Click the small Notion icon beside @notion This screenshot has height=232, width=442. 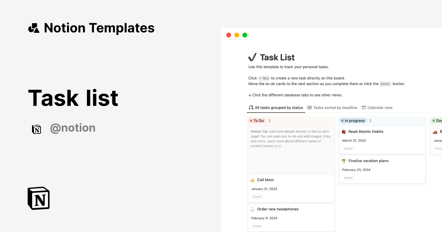pos(36,129)
